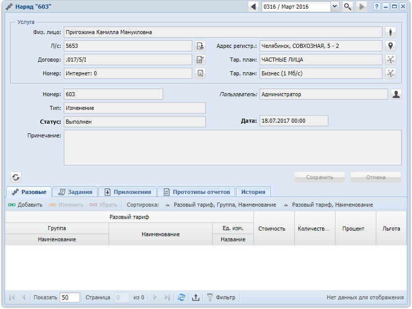
Task: Click the refresh icon above the tabs
Action: pyautogui.click(x=16, y=177)
